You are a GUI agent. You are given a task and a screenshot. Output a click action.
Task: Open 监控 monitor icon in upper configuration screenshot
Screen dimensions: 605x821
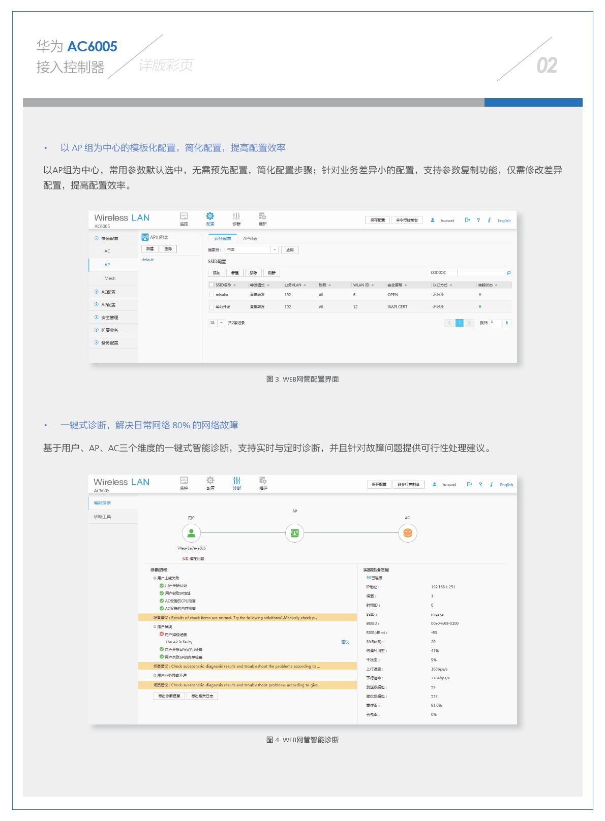coord(184,216)
